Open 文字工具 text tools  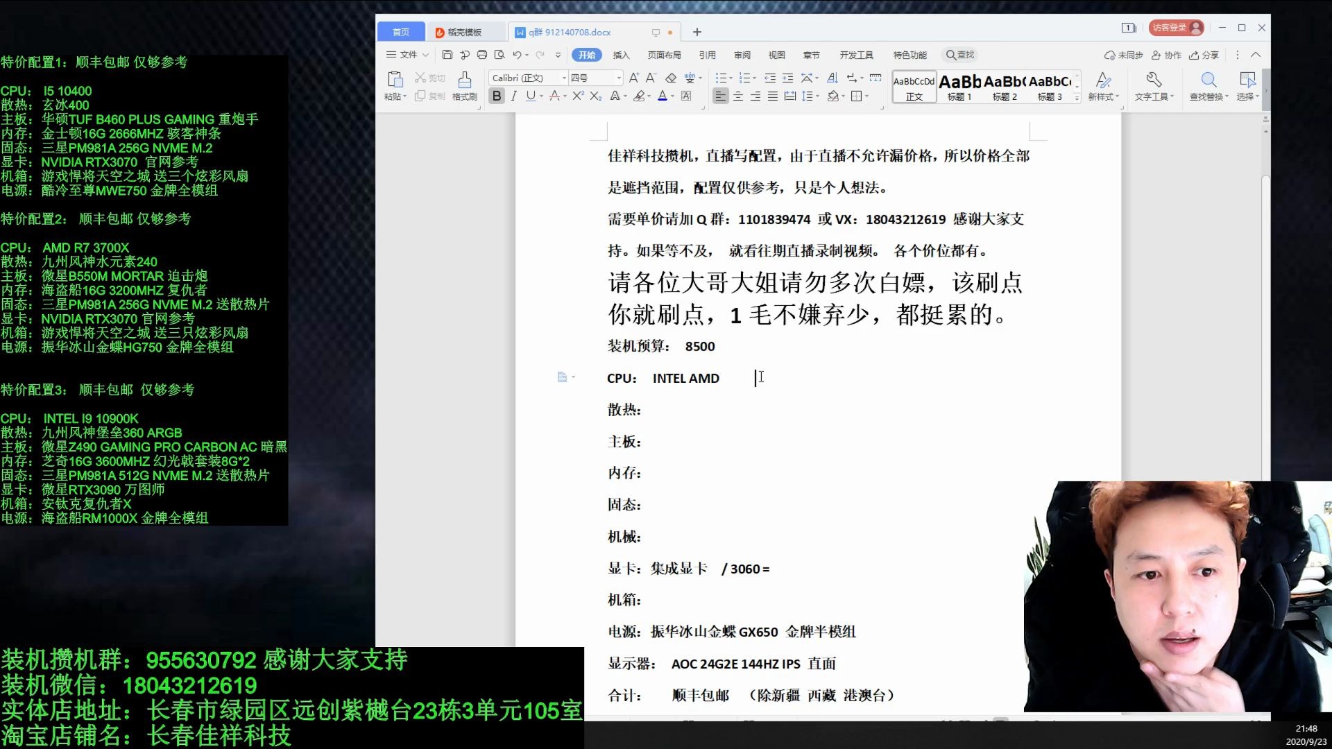pos(1154,87)
